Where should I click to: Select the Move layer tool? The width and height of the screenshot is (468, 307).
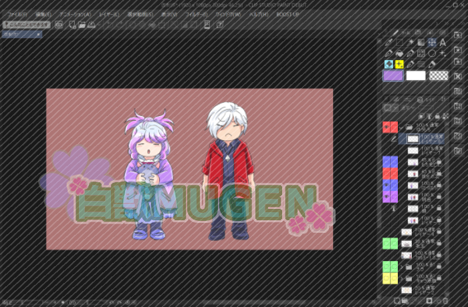pyautogui.click(x=432, y=42)
